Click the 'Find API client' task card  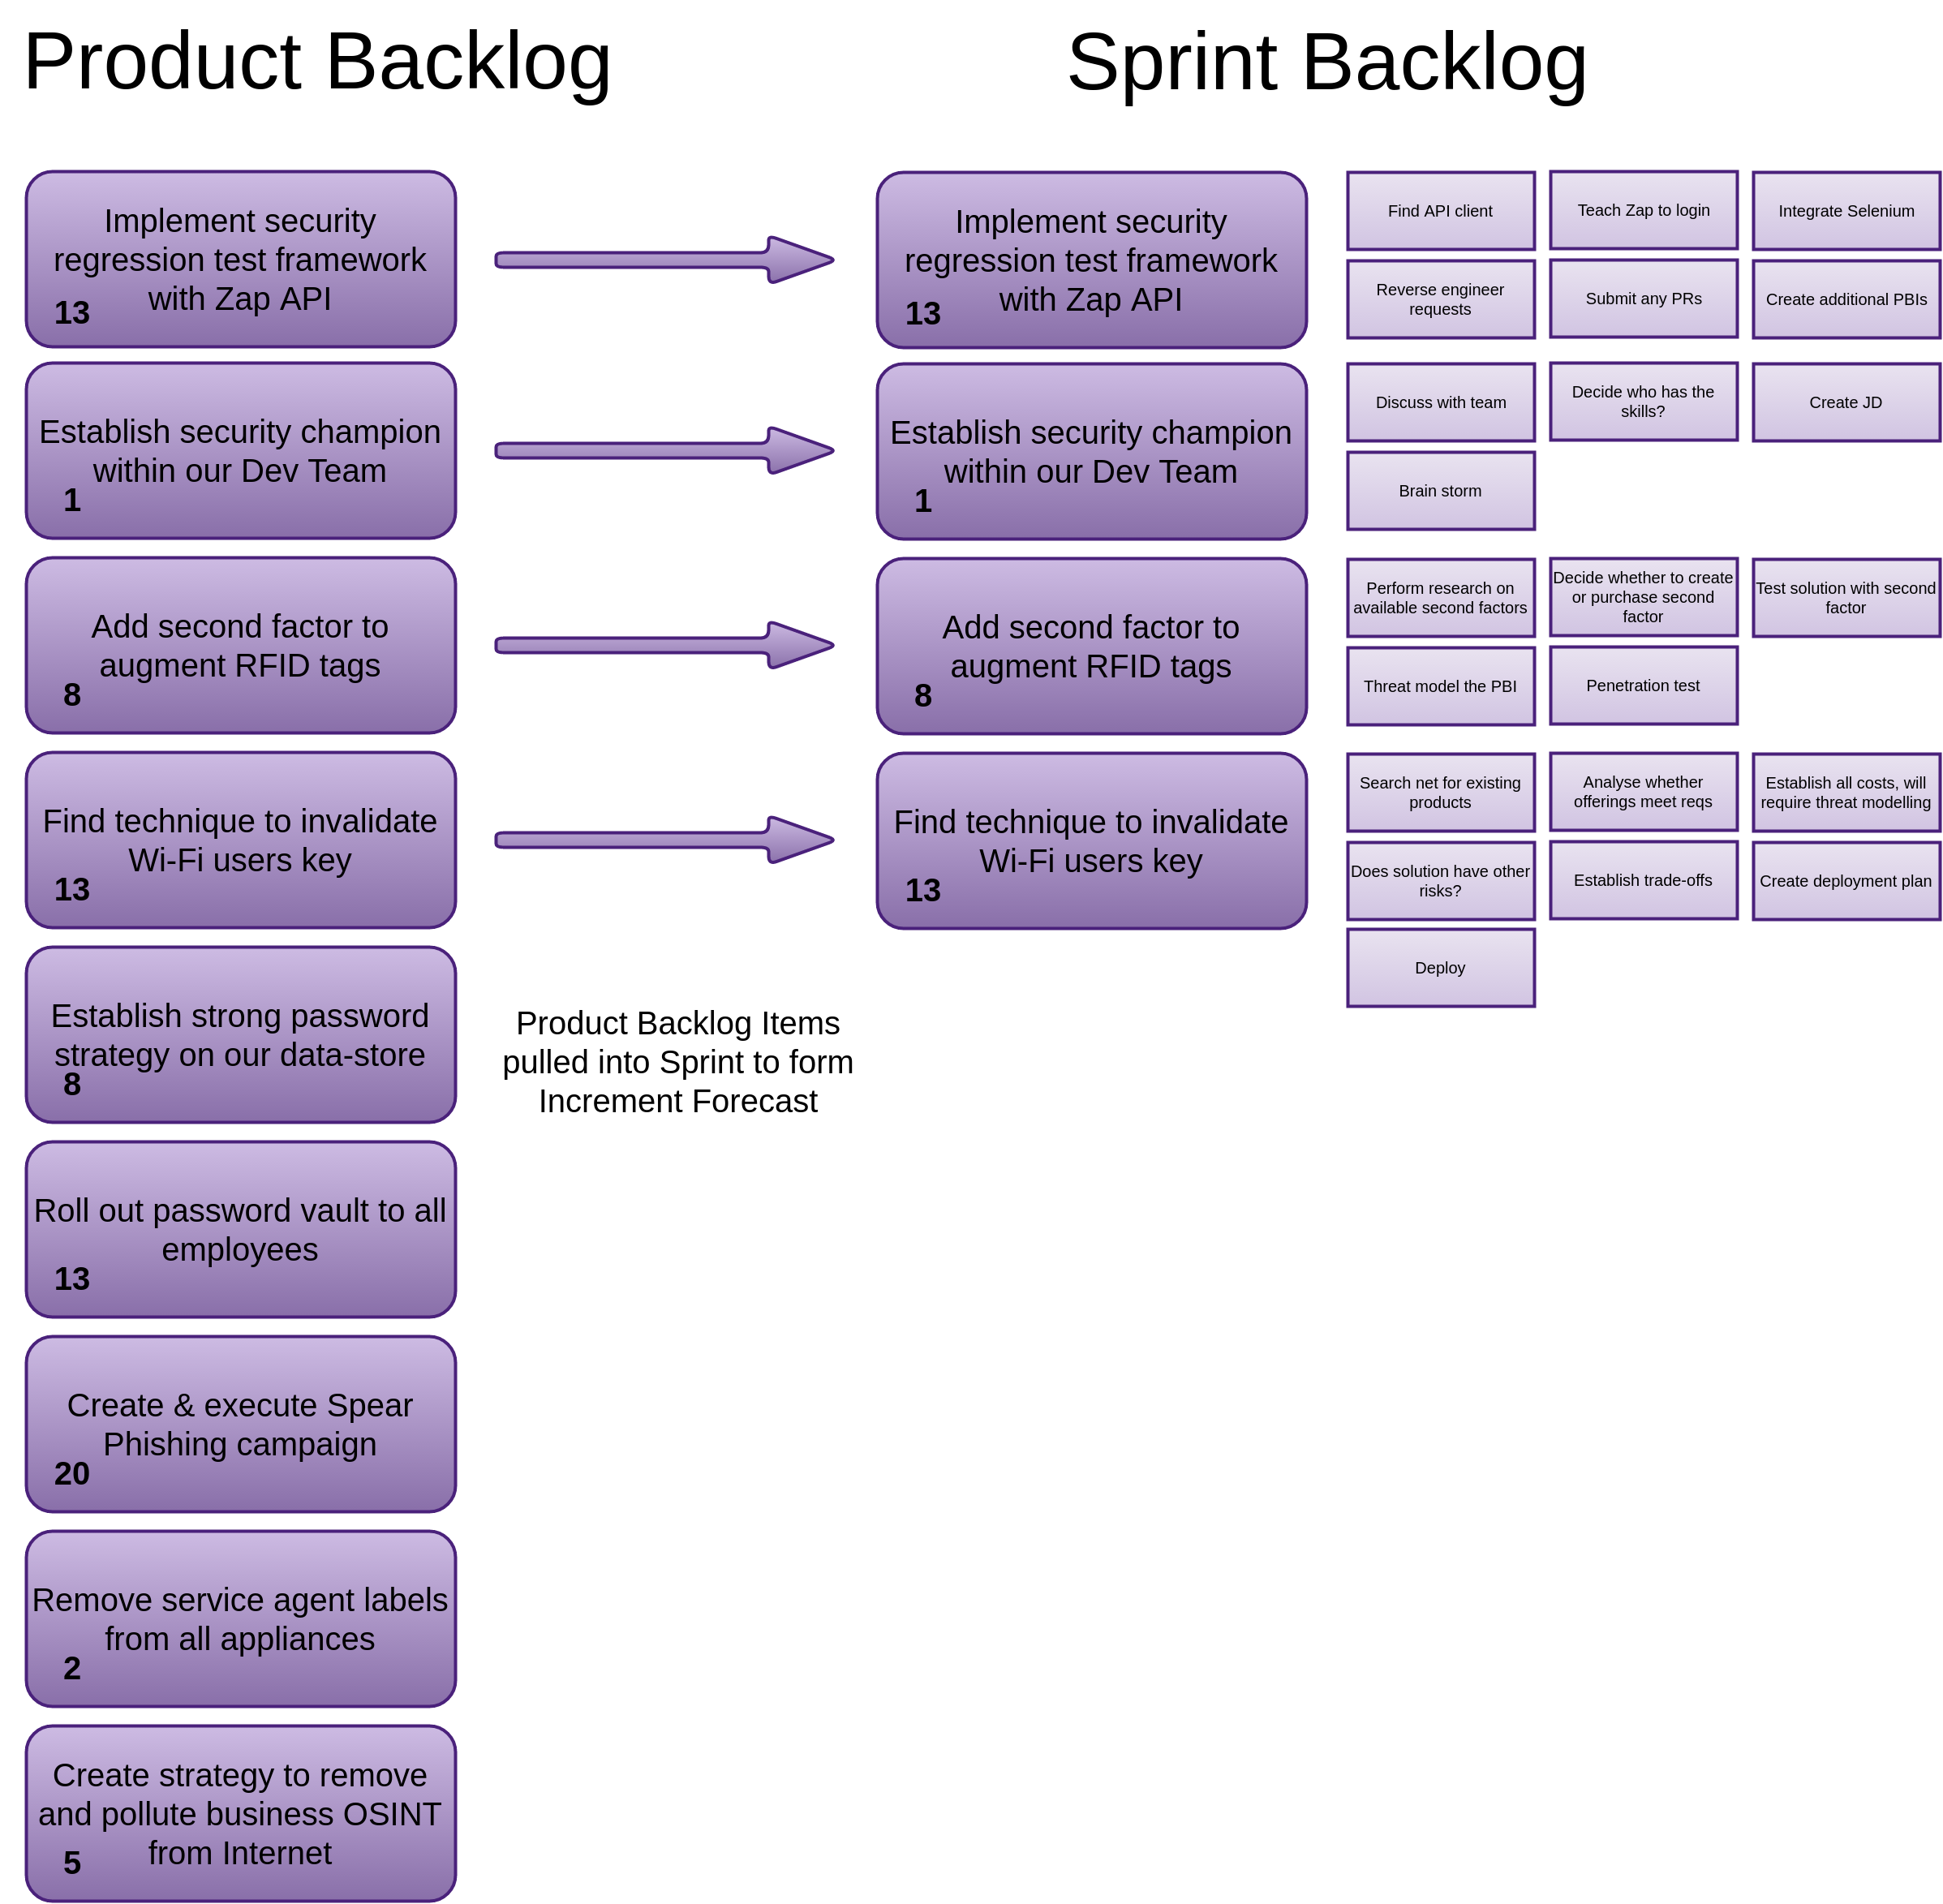[1439, 209]
